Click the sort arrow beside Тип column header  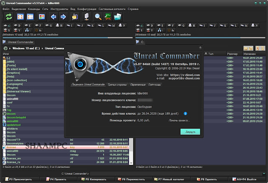[206, 54]
